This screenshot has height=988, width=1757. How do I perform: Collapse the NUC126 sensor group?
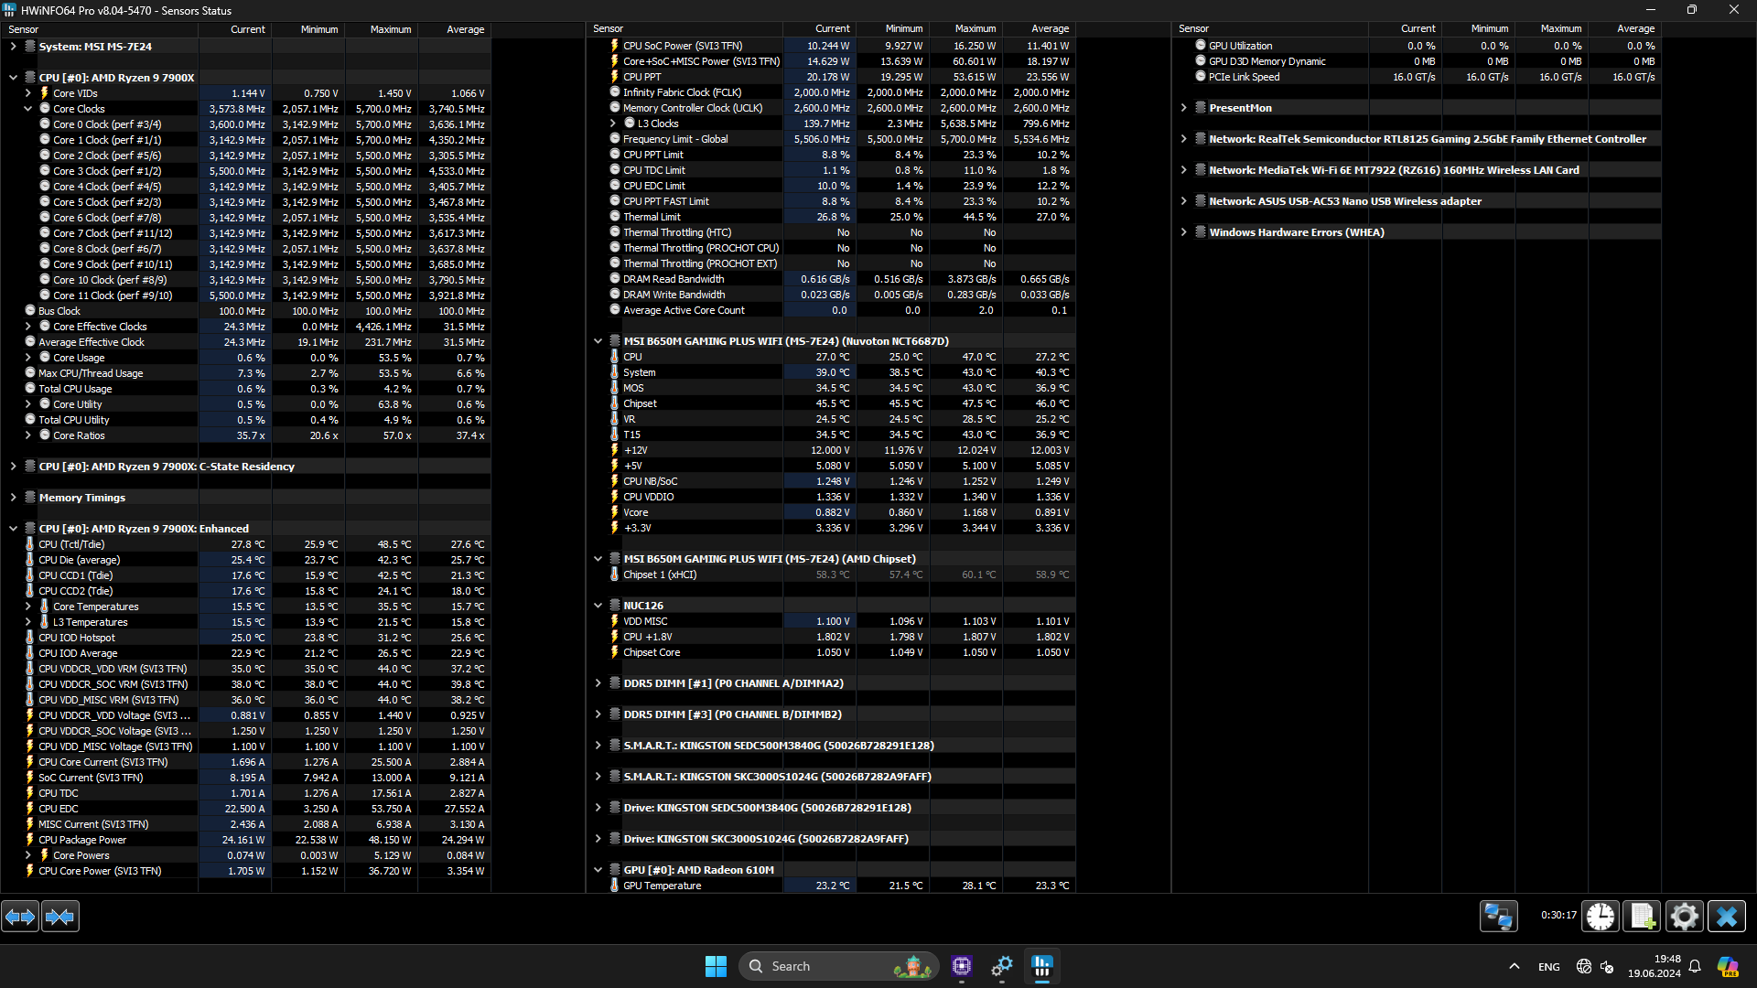(x=598, y=606)
